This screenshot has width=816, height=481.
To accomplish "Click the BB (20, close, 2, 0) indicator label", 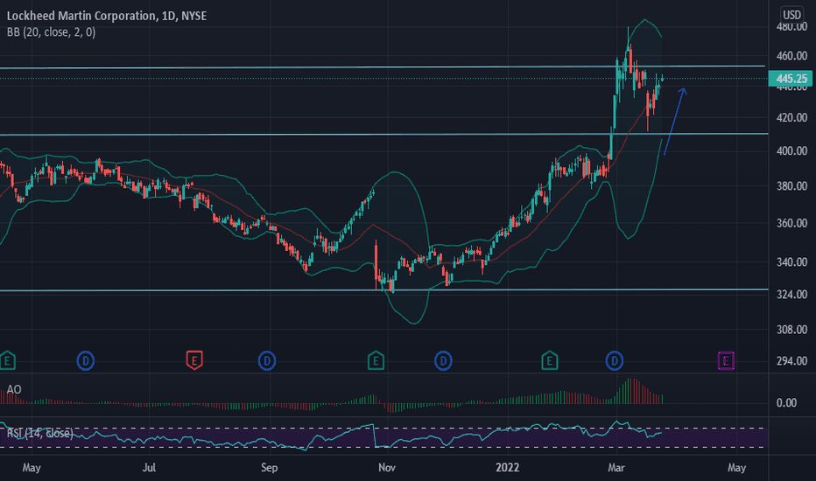I will [51, 32].
